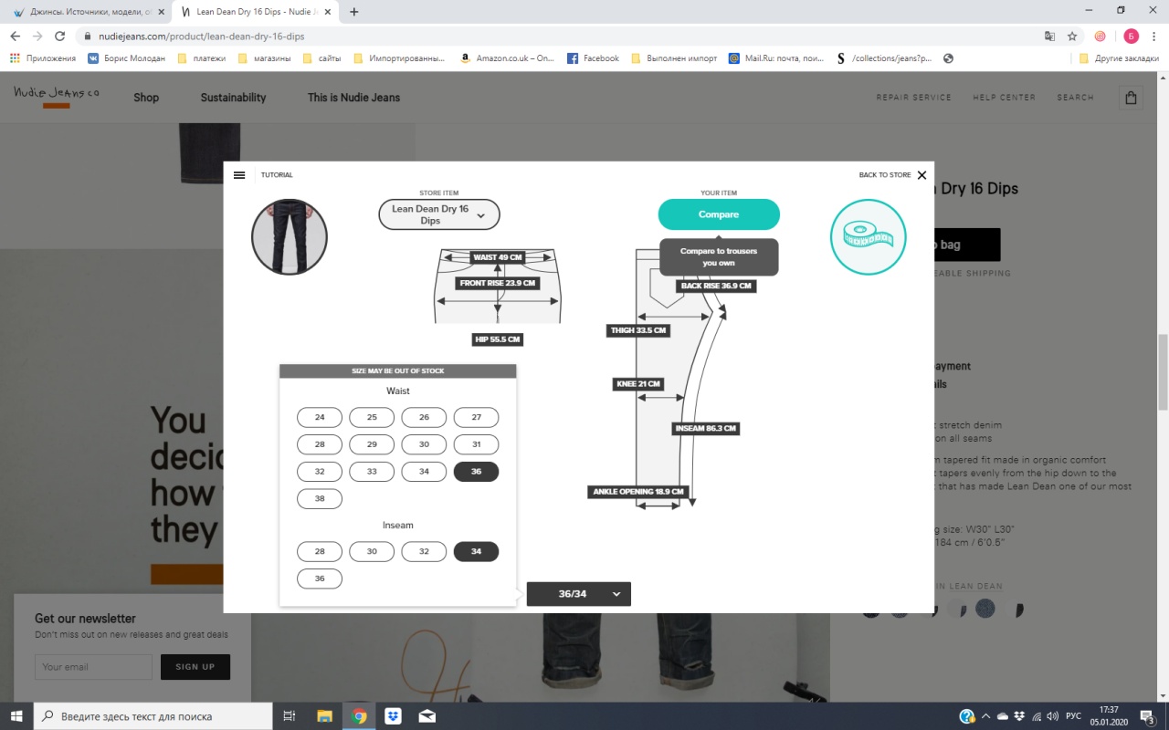Open the Mail app in the taskbar

click(427, 716)
